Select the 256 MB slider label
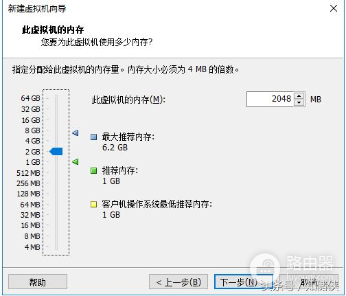The height and width of the screenshot is (296, 346). point(28,183)
